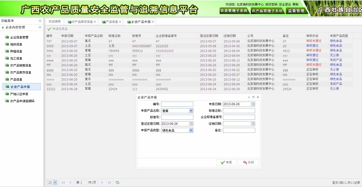Open calendar picker for 登记注册日期
362x187 pixels.
coord(191,124)
